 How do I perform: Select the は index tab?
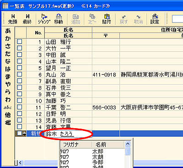(8, 69)
